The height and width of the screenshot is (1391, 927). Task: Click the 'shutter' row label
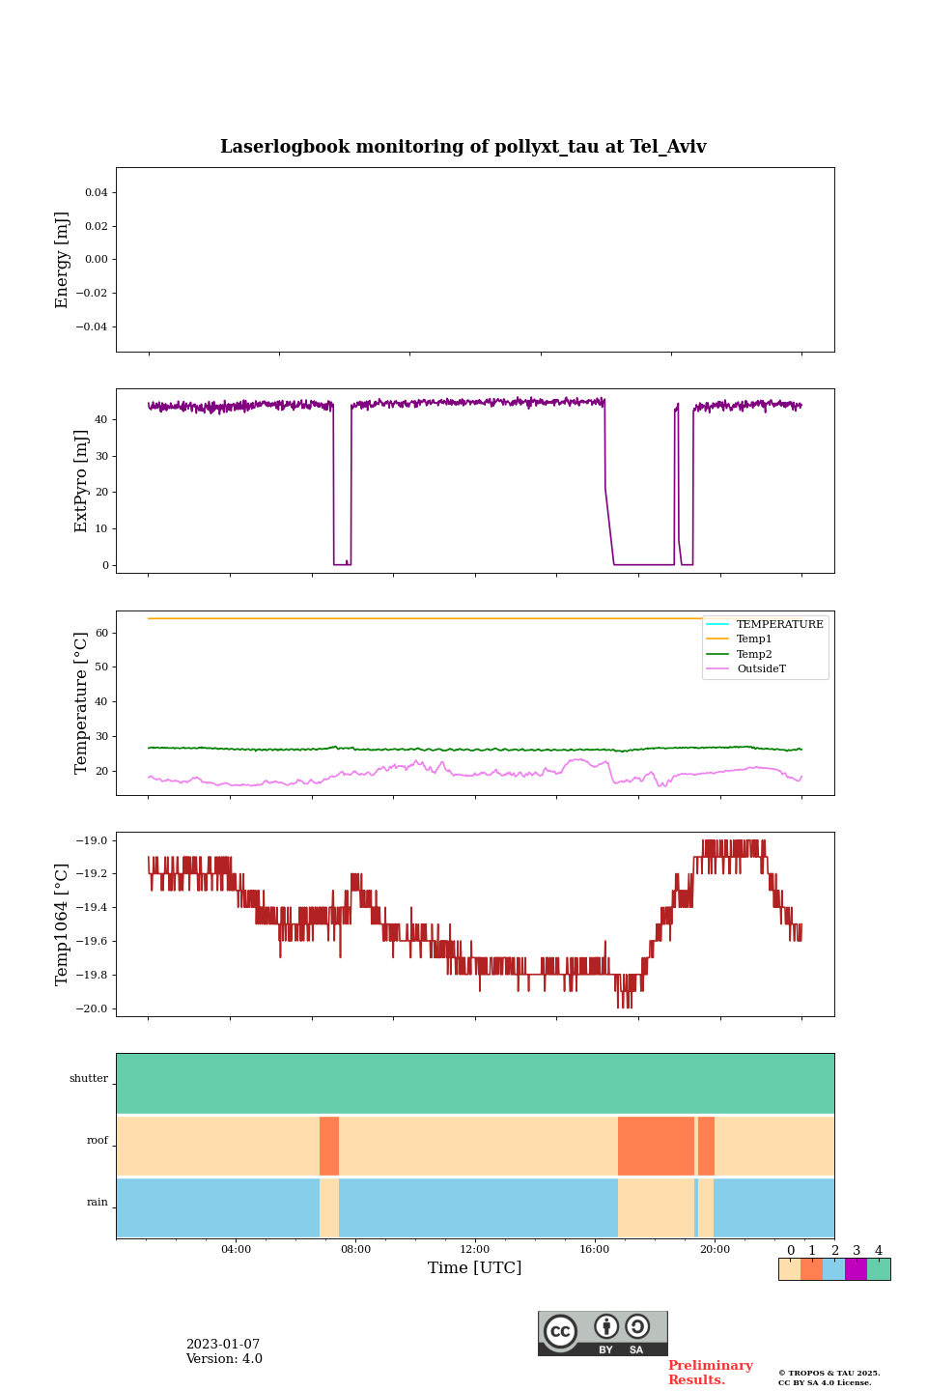click(89, 1079)
